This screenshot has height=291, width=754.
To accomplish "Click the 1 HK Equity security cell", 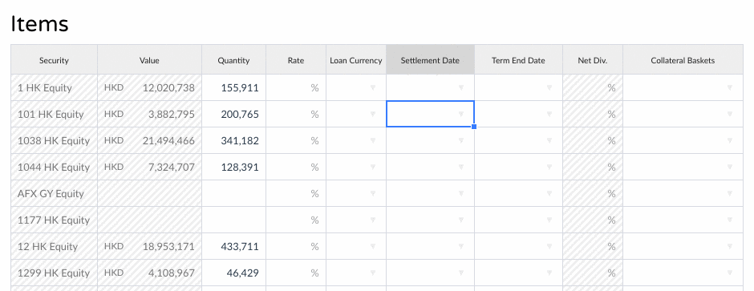I will tap(54, 88).
